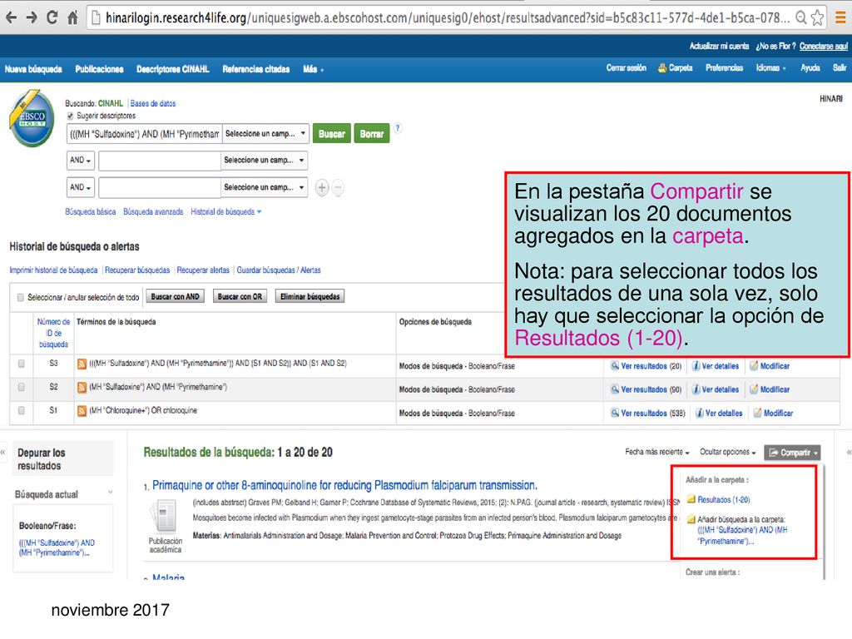Screen dimensions: 852x639
Task: Modify search S3
Action: coord(770,366)
